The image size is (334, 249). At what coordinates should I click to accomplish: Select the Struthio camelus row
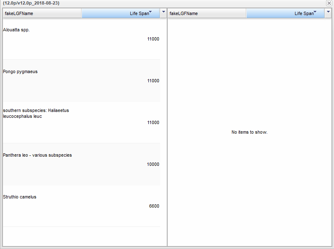pos(82,206)
